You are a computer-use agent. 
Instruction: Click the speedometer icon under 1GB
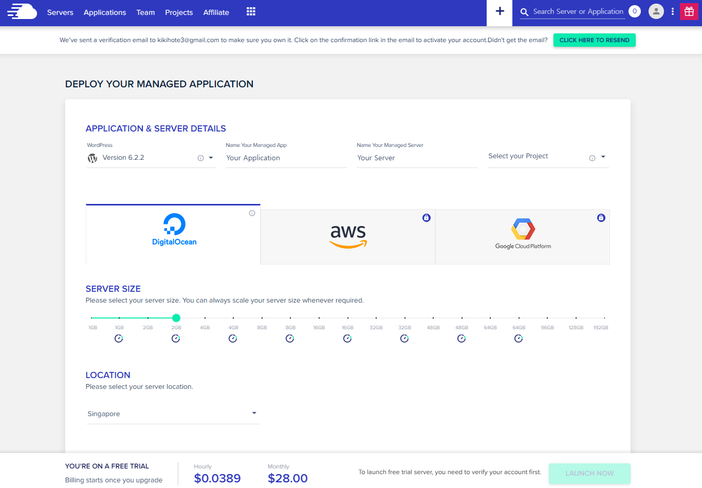pos(119,339)
